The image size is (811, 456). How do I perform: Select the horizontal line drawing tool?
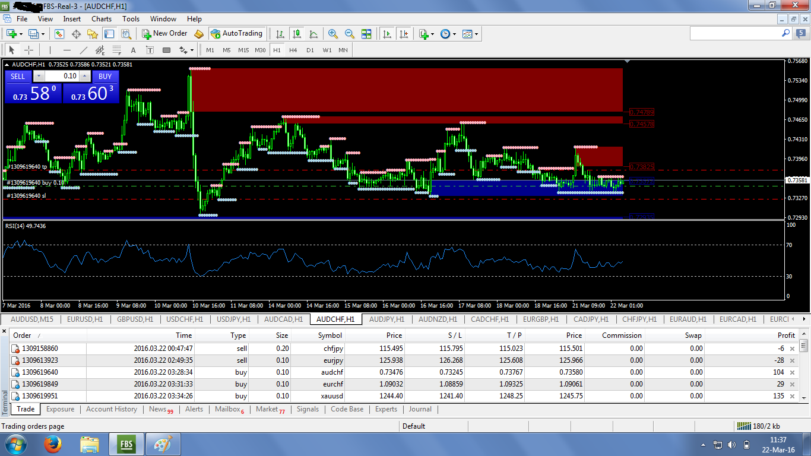[x=66, y=50]
